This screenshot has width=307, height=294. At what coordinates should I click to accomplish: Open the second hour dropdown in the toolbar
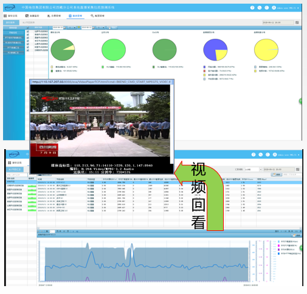[x=100, y=28]
